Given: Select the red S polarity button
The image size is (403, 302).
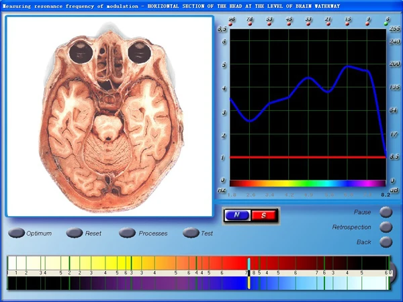Looking at the screenshot, I should [x=263, y=215].
